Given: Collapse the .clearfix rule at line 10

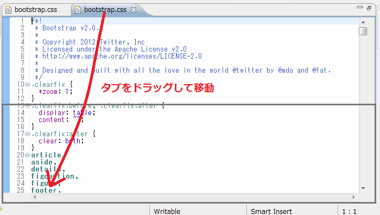Looking at the screenshot, I should (x=27, y=85).
